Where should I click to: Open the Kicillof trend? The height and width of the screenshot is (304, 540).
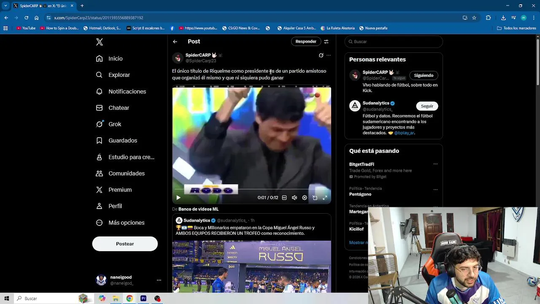(356, 229)
